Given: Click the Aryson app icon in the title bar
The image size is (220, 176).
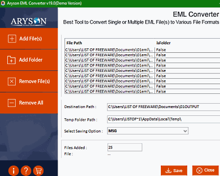Looking at the screenshot, I should [3, 3].
